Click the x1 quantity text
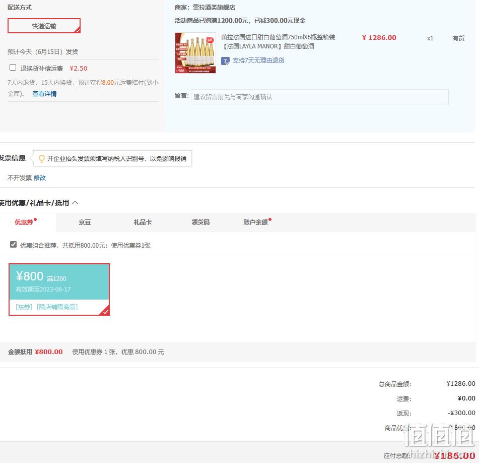 click(x=430, y=38)
